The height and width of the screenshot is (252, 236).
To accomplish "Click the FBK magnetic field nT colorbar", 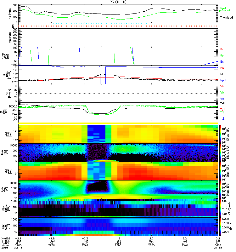I will coord(220,227).
